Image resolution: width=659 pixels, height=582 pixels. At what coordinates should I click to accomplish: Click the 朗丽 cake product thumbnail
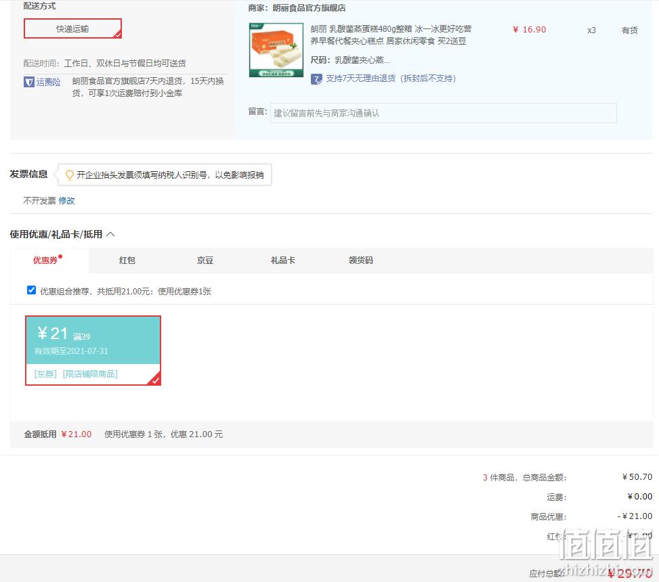pos(276,50)
